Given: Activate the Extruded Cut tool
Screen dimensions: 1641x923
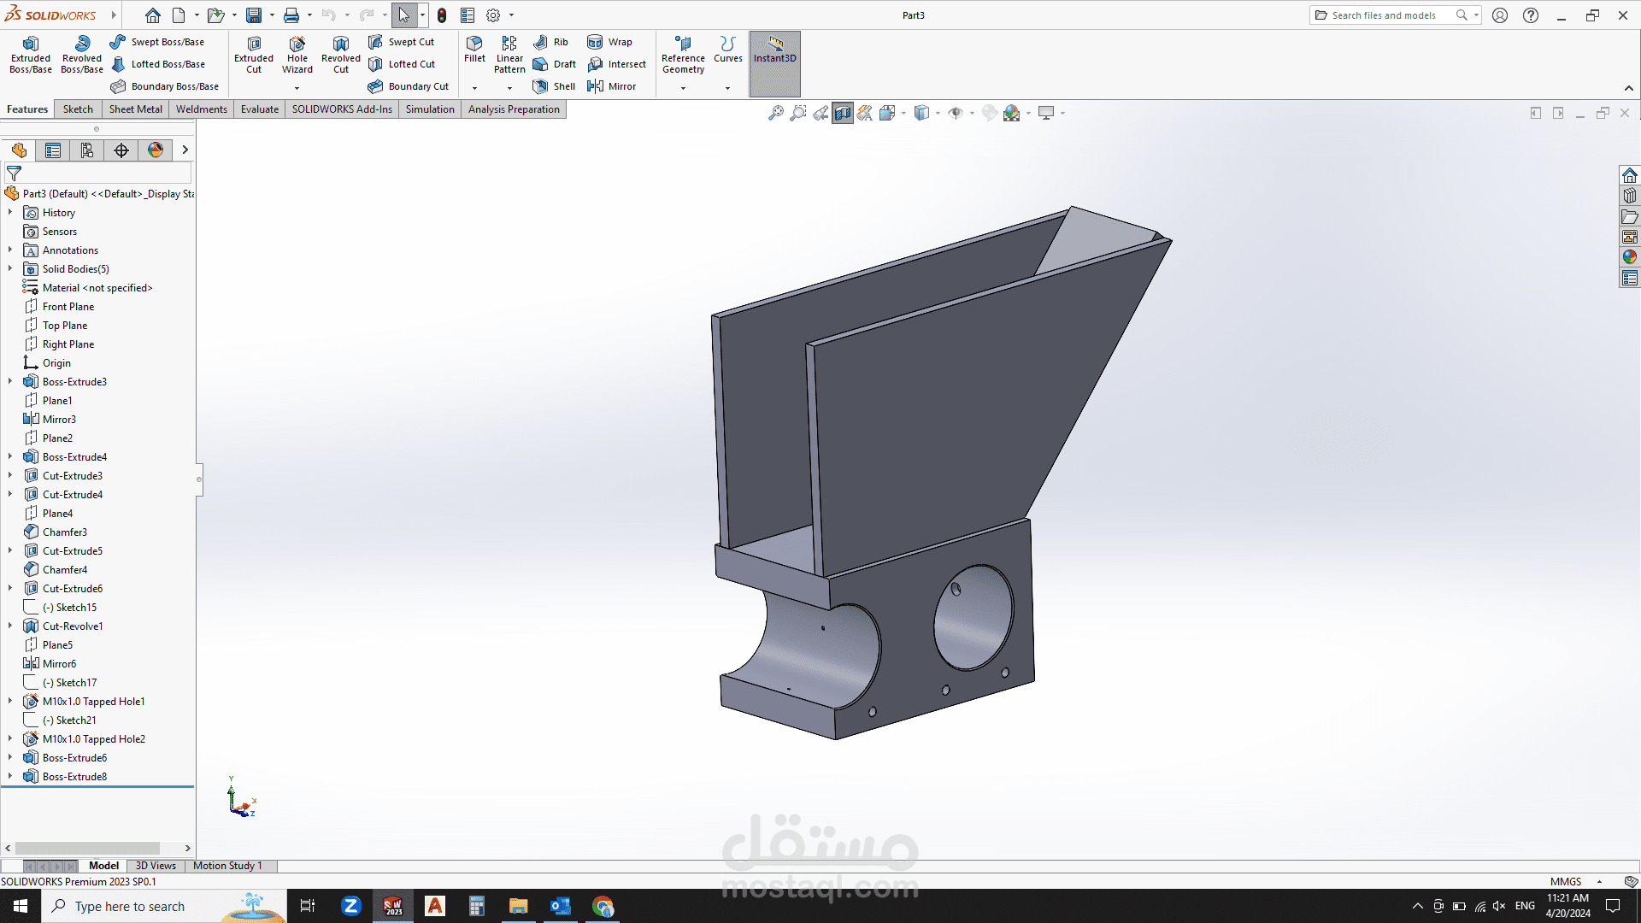Looking at the screenshot, I should [x=254, y=56].
